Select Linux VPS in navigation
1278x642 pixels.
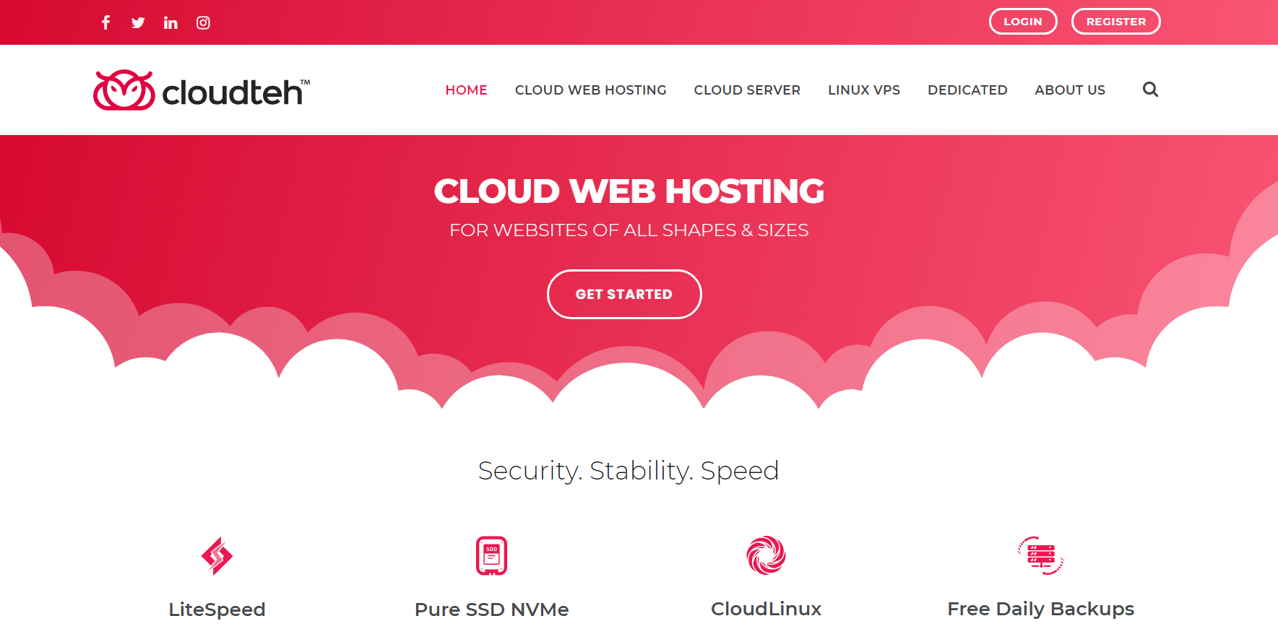tap(864, 90)
